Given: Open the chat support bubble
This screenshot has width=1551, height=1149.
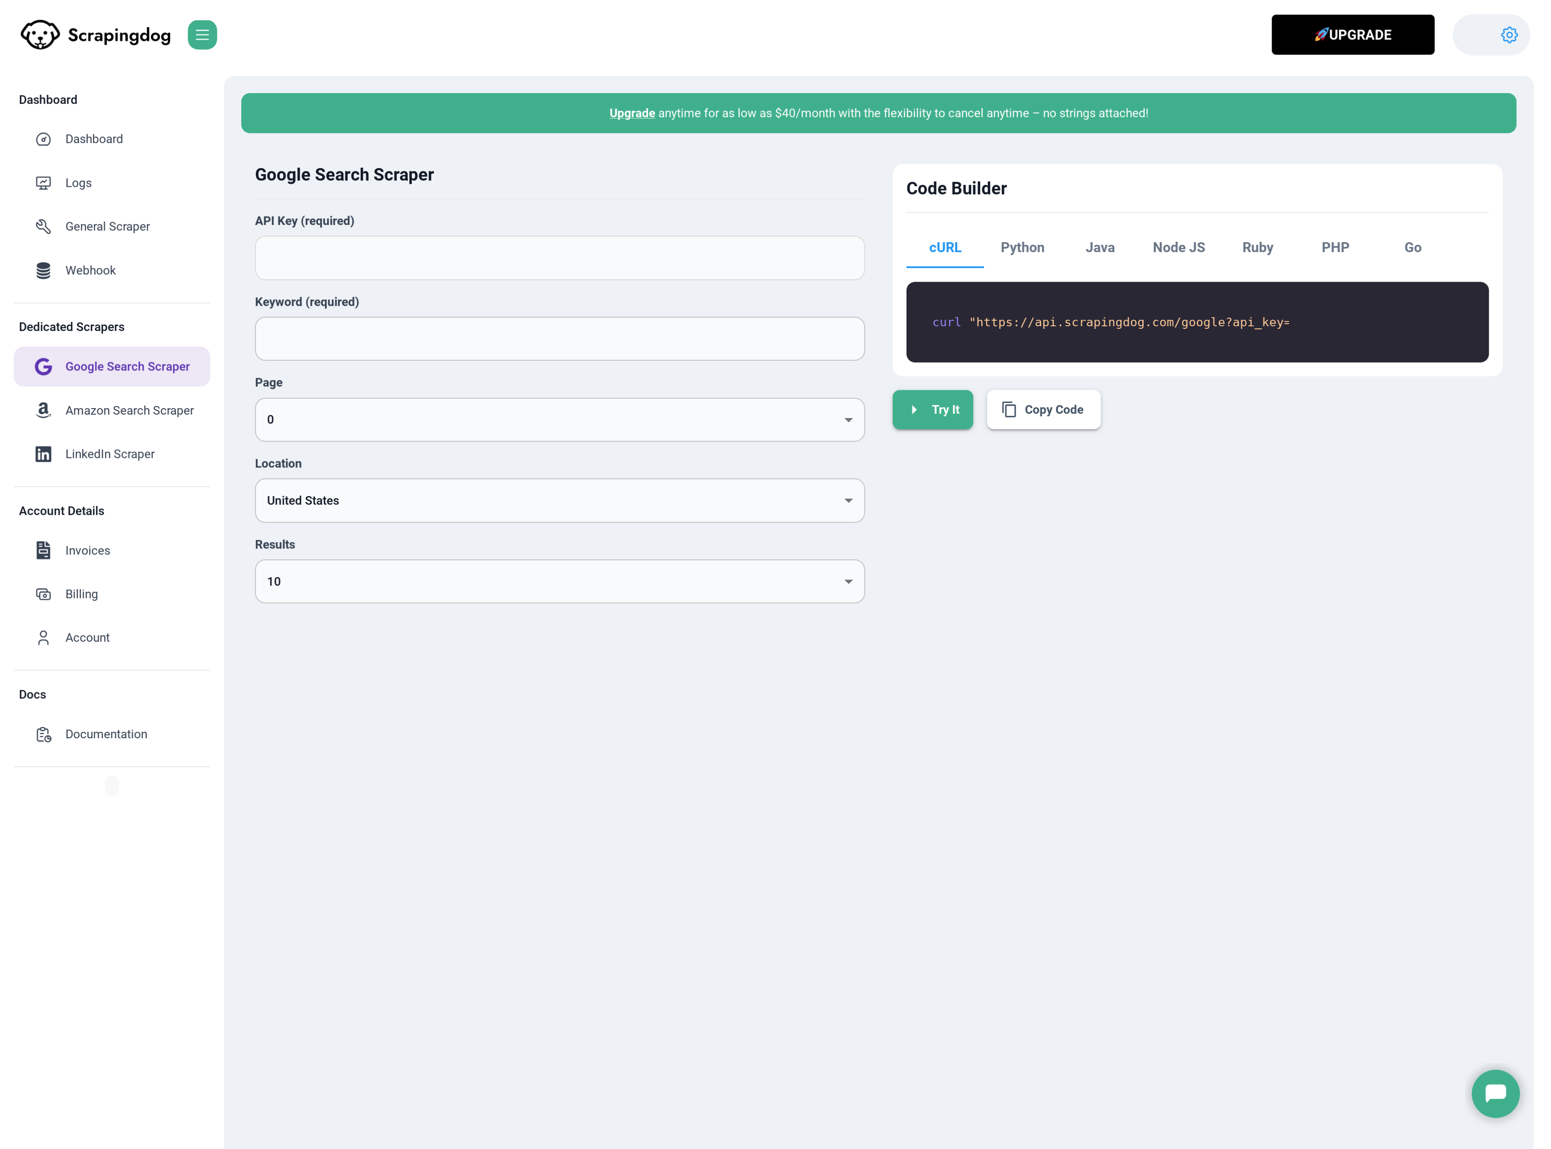Looking at the screenshot, I should (x=1495, y=1094).
